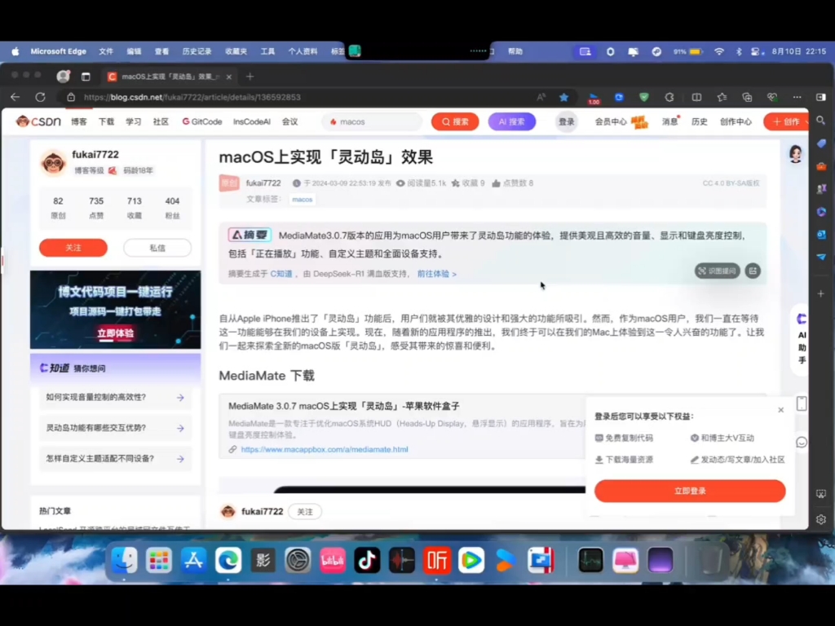Click the red 关注 button in sidebar
Image resolution: width=835 pixels, height=626 pixels.
tap(73, 248)
